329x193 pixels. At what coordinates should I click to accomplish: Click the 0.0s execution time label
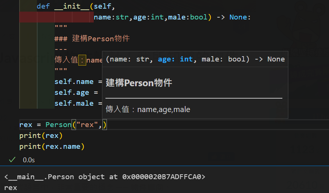pos(29,160)
